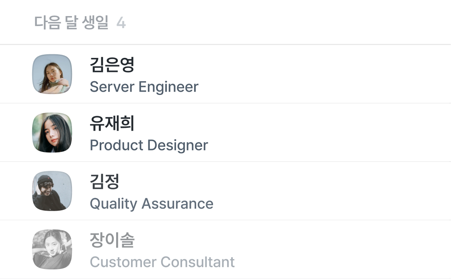Click the Server Engineer job title
This screenshot has height=279, width=451.
pos(144,87)
